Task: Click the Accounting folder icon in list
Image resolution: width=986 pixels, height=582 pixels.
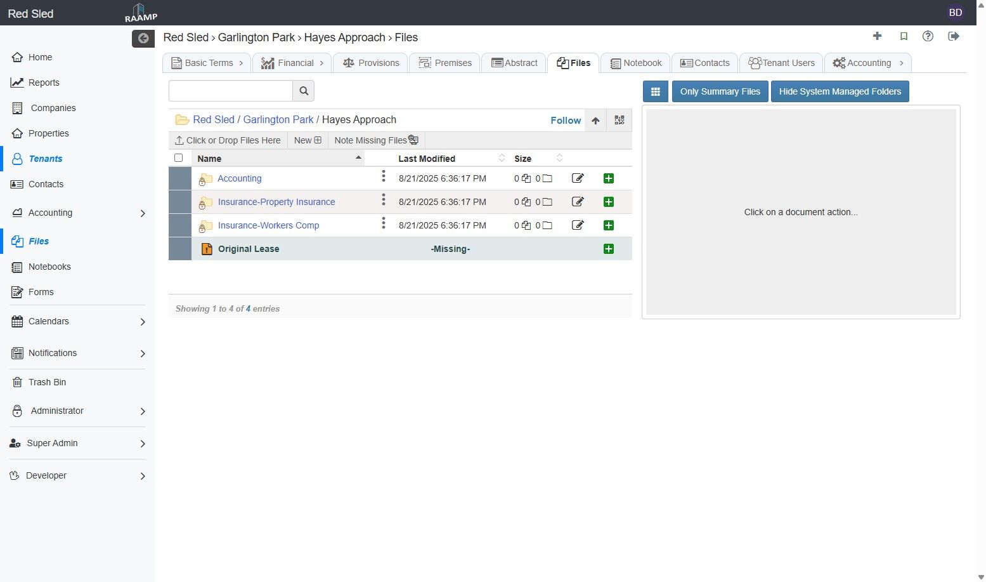Action: click(x=205, y=179)
